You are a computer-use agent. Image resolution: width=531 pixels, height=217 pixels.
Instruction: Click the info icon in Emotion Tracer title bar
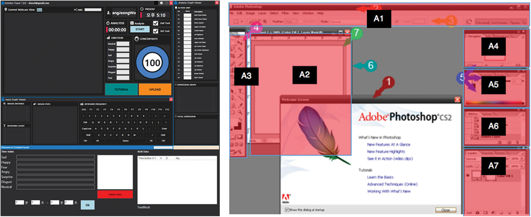pos(161,3)
